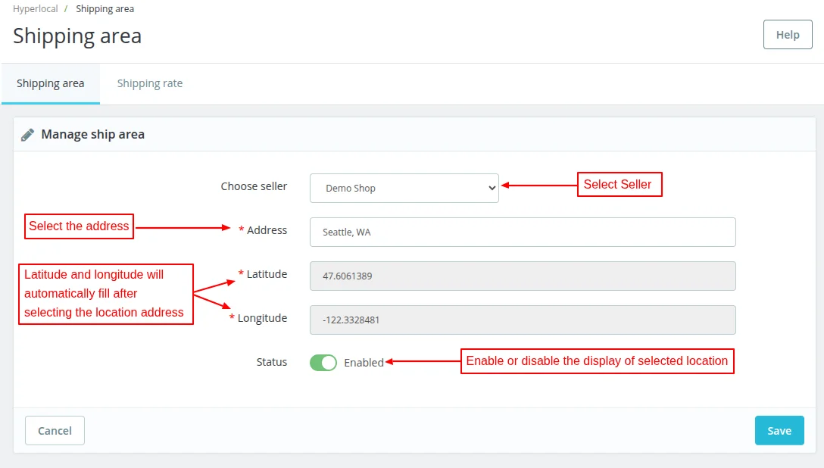Viewport: 824px width, 468px height.
Task: Go to Hyperlocal via the breadcrumb
Action: [x=35, y=9]
